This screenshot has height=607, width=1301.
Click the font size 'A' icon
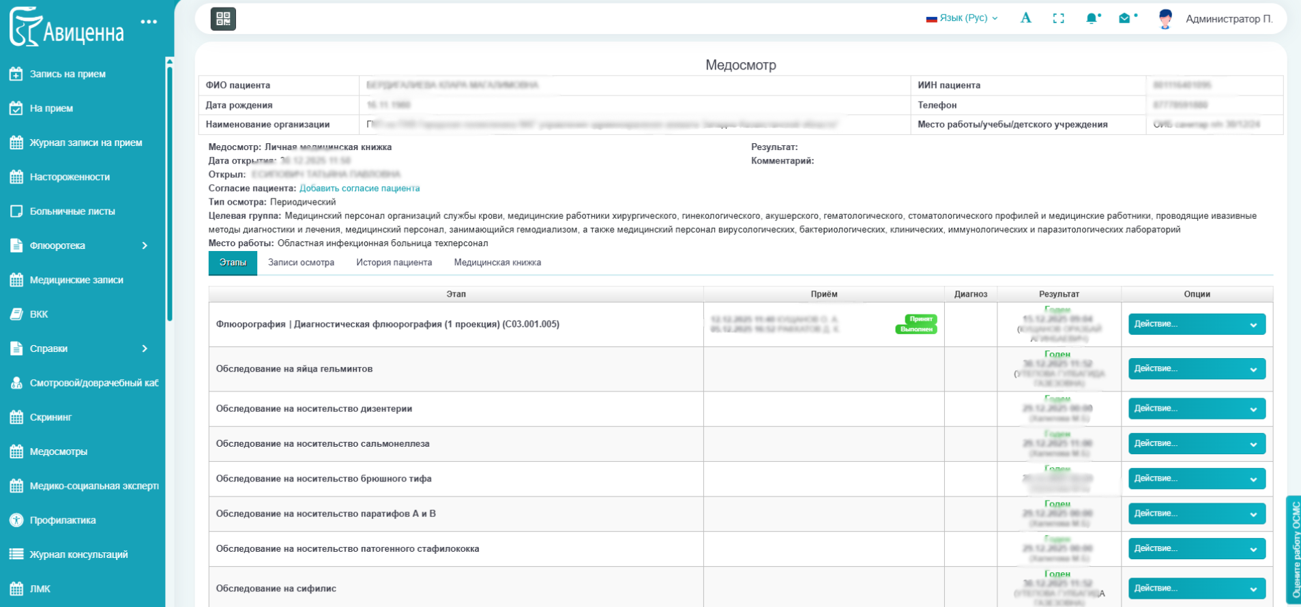tap(1025, 18)
